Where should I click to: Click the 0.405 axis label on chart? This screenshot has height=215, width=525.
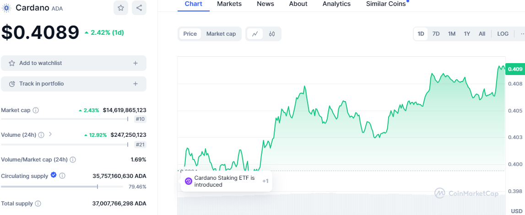(514, 111)
